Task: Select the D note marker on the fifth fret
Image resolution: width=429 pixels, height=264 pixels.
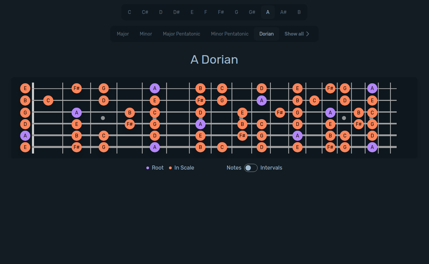Action: click(x=154, y=136)
